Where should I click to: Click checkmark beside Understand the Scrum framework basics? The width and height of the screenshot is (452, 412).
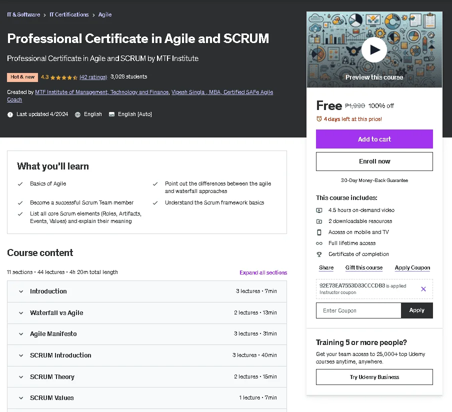[x=155, y=203]
